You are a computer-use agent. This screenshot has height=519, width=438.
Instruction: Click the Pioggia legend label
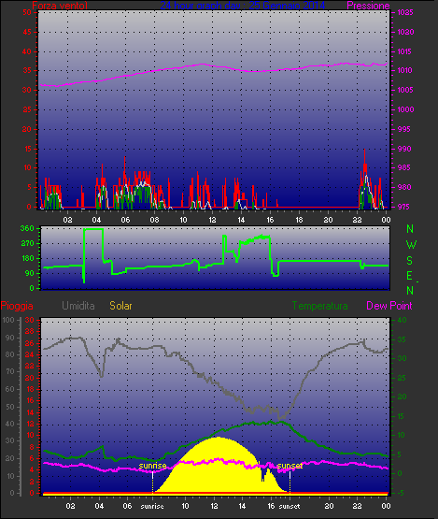click(17, 306)
